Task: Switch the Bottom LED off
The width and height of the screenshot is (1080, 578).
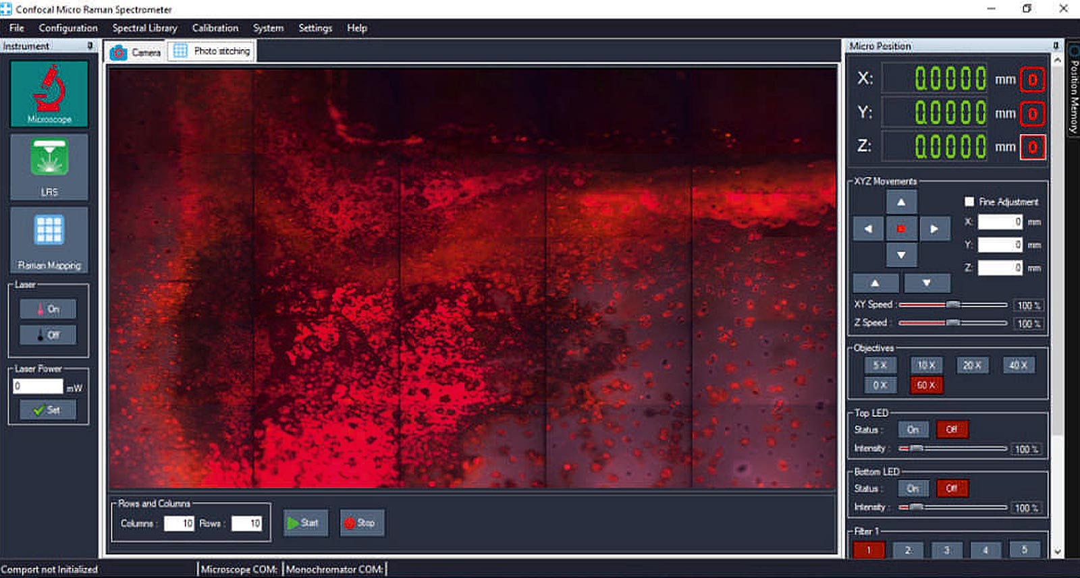Action: (952, 488)
